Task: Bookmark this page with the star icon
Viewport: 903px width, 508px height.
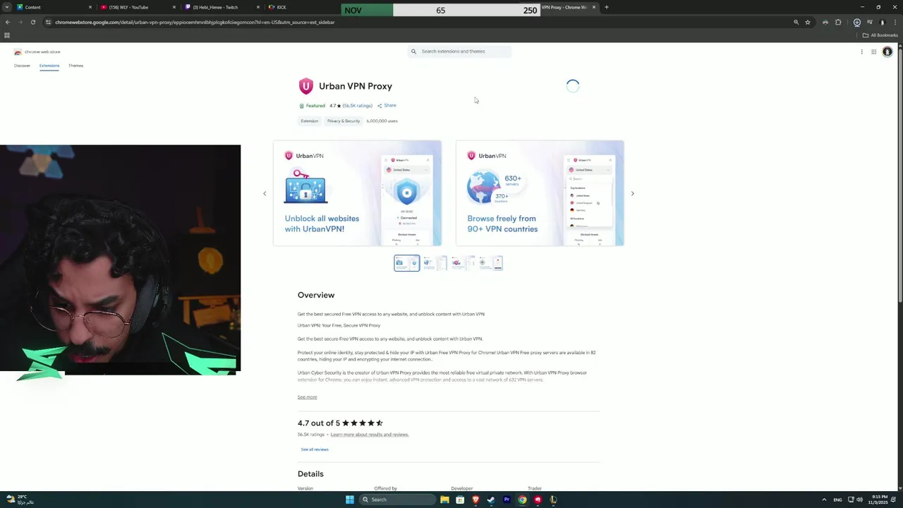Action: (x=808, y=22)
